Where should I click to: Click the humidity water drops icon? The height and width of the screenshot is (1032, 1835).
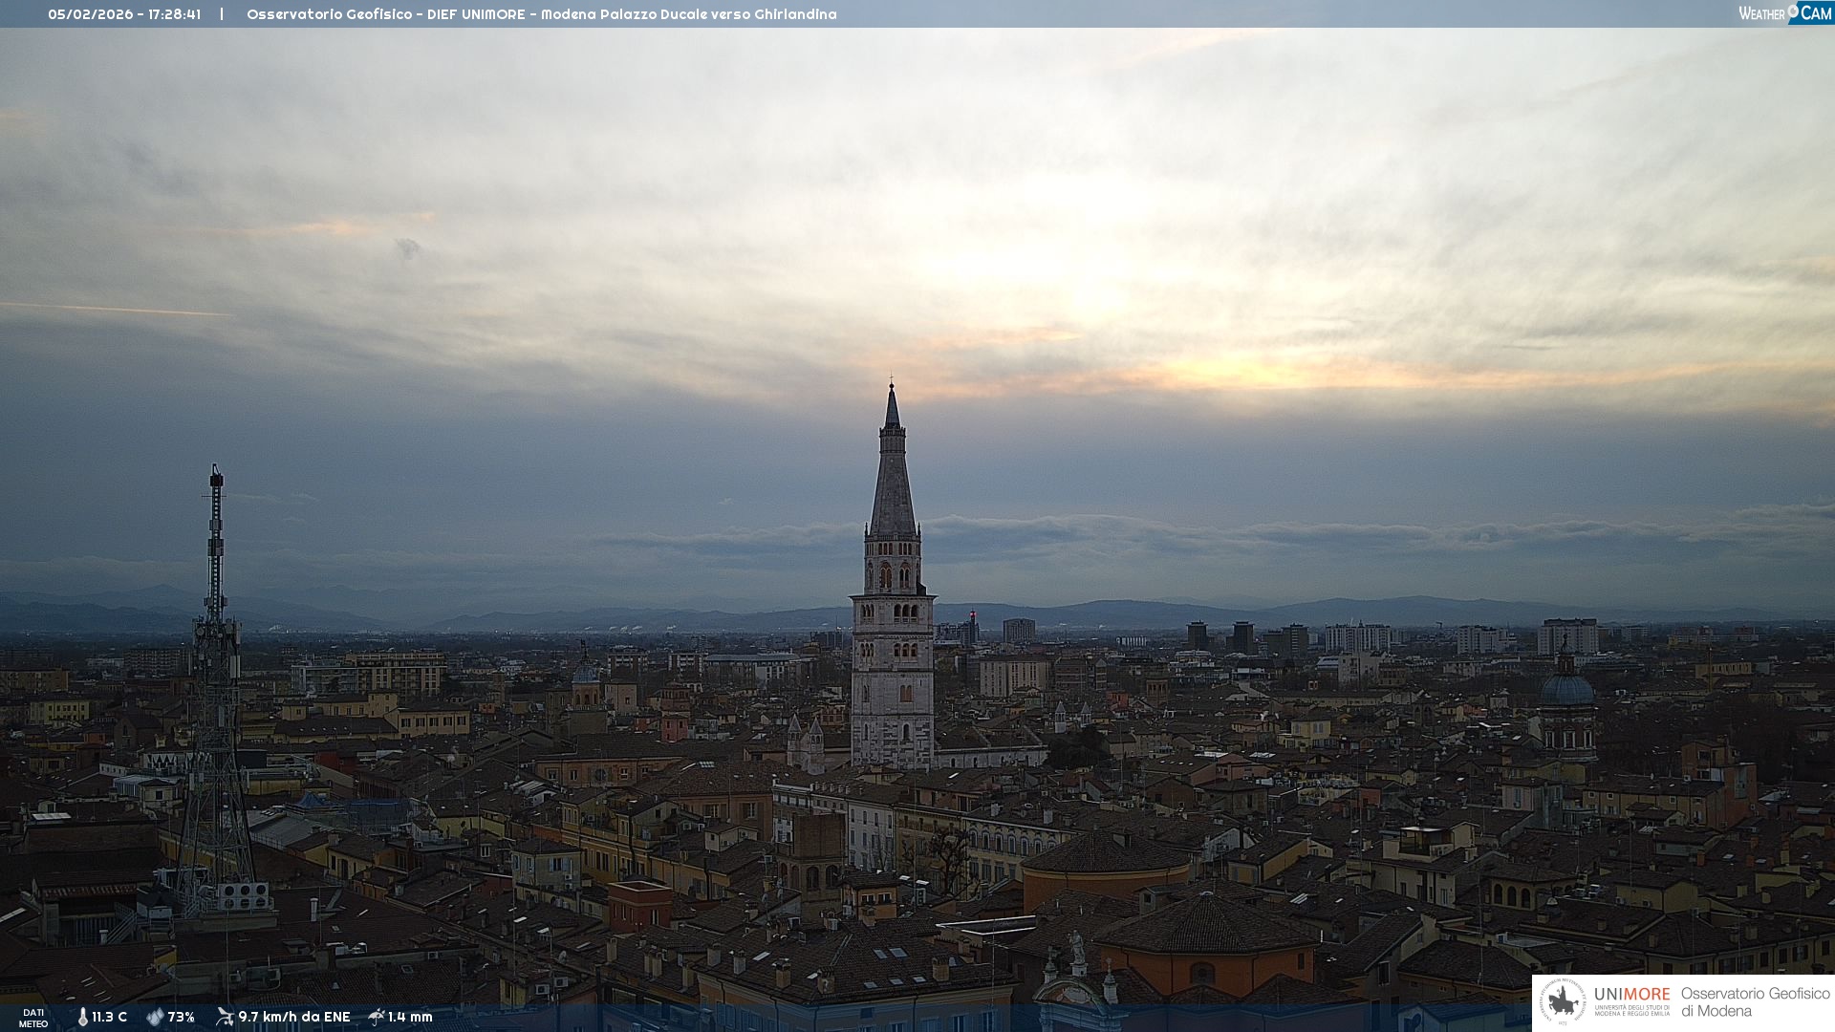point(155,1017)
